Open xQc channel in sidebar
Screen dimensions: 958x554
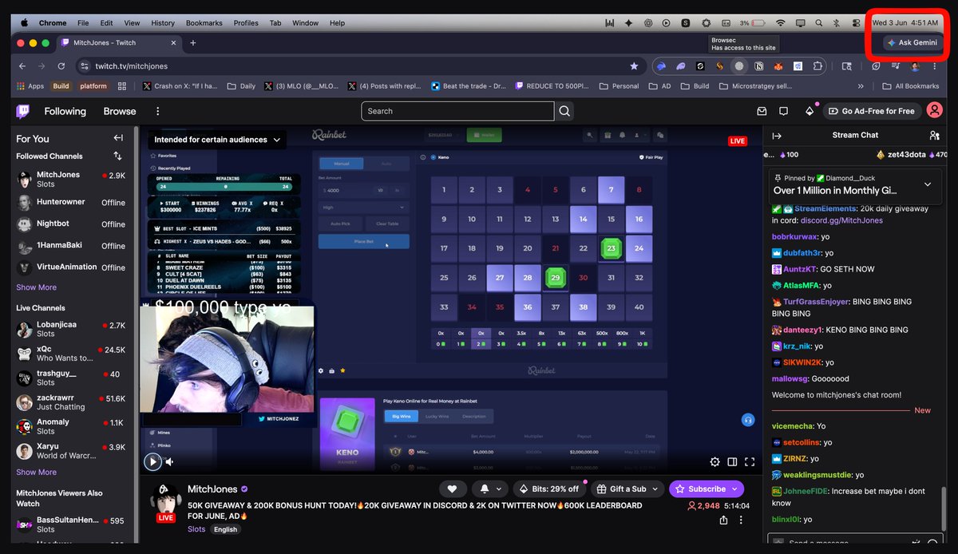(71, 354)
